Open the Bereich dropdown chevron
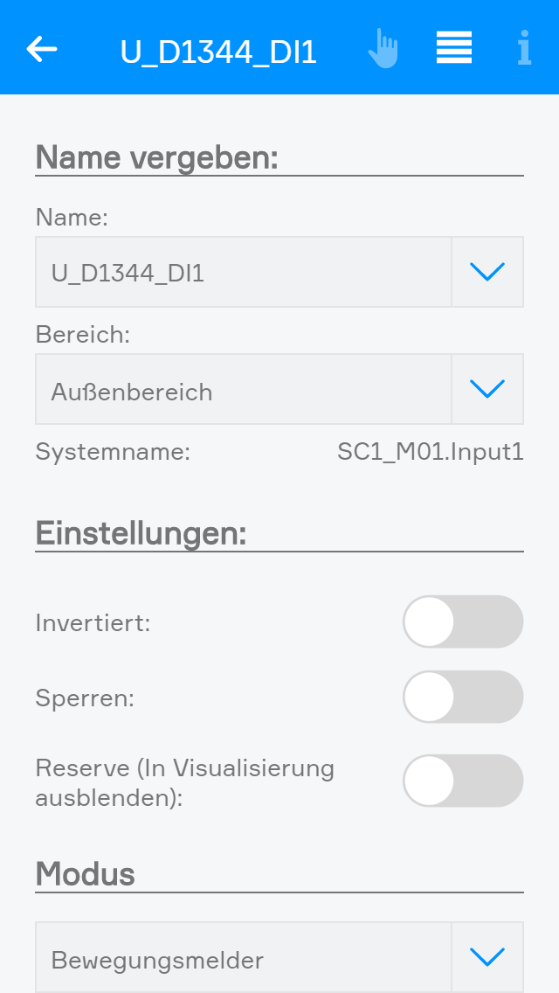 click(487, 389)
